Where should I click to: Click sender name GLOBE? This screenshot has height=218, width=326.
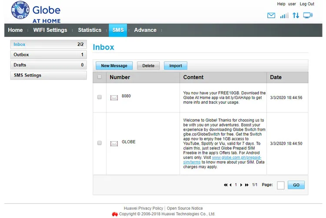click(129, 142)
